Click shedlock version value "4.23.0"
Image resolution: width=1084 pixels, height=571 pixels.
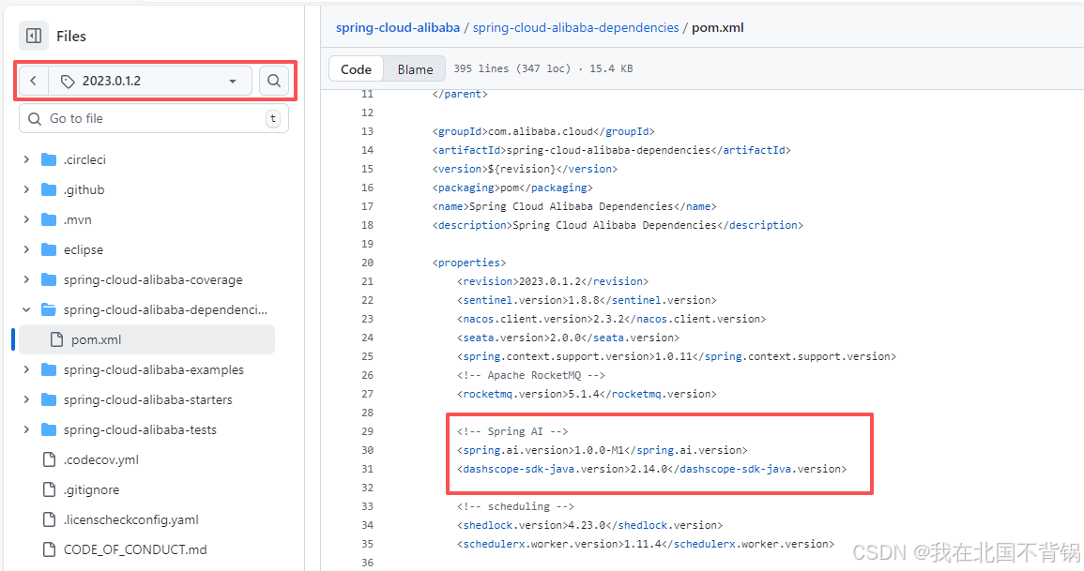tap(587, 525)
